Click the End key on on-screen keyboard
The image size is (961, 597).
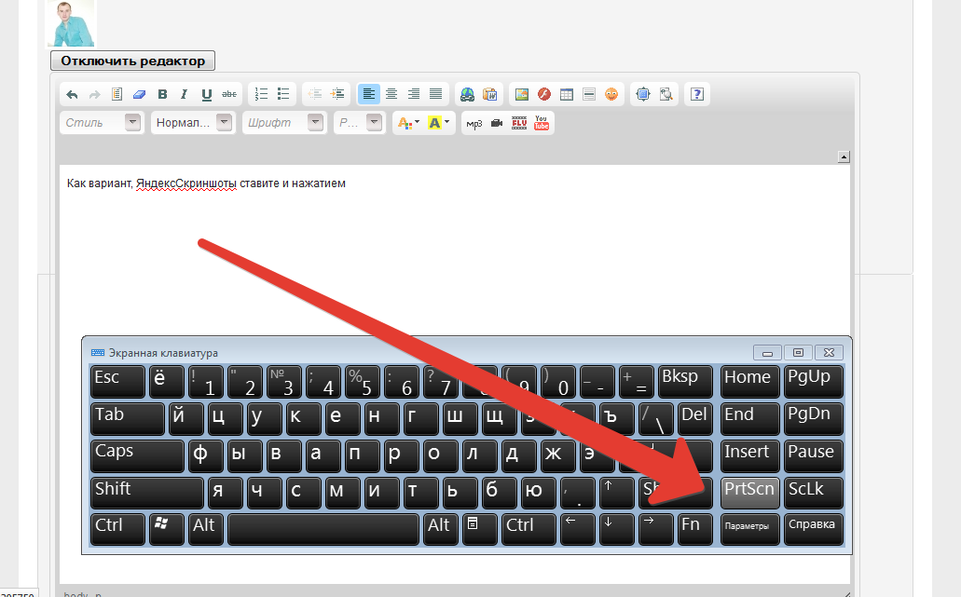[x=749, y=419]
